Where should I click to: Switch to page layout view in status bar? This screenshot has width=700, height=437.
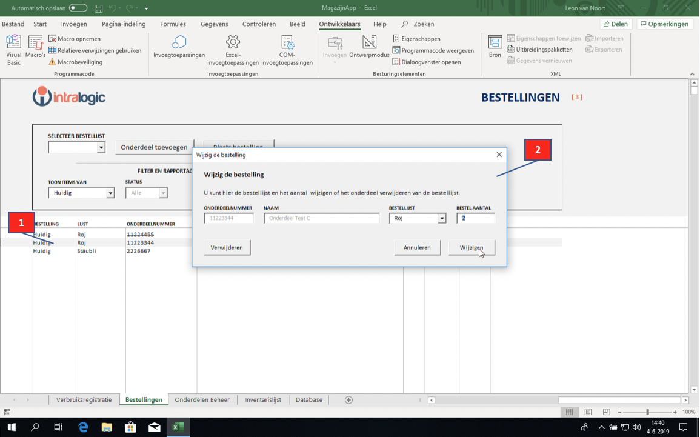point(588,412)
